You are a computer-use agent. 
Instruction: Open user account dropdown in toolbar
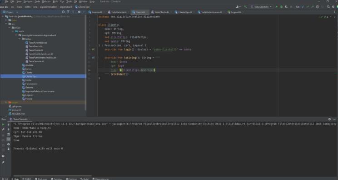238,7
